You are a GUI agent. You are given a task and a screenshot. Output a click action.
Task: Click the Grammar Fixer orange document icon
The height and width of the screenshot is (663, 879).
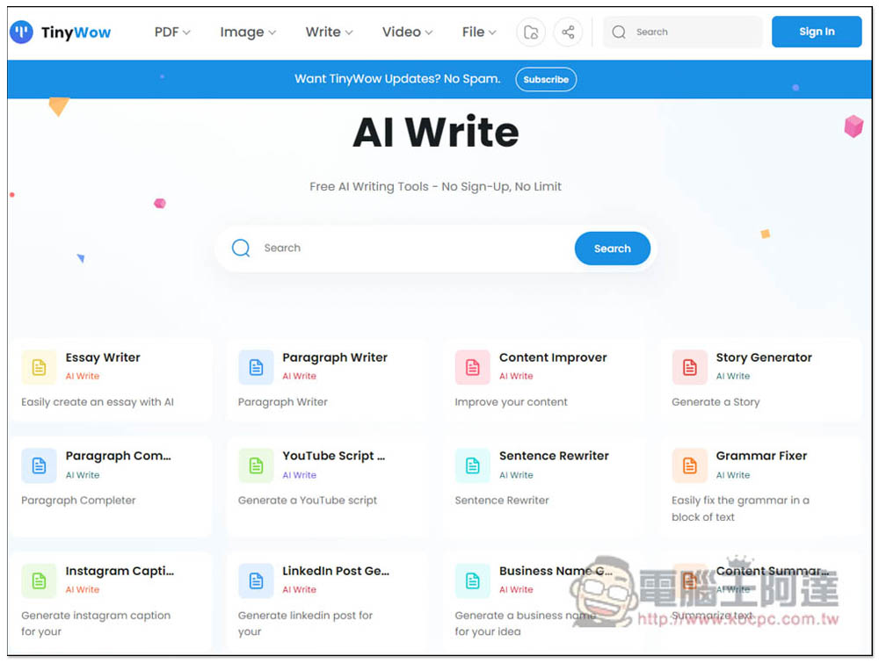point(689,466)
